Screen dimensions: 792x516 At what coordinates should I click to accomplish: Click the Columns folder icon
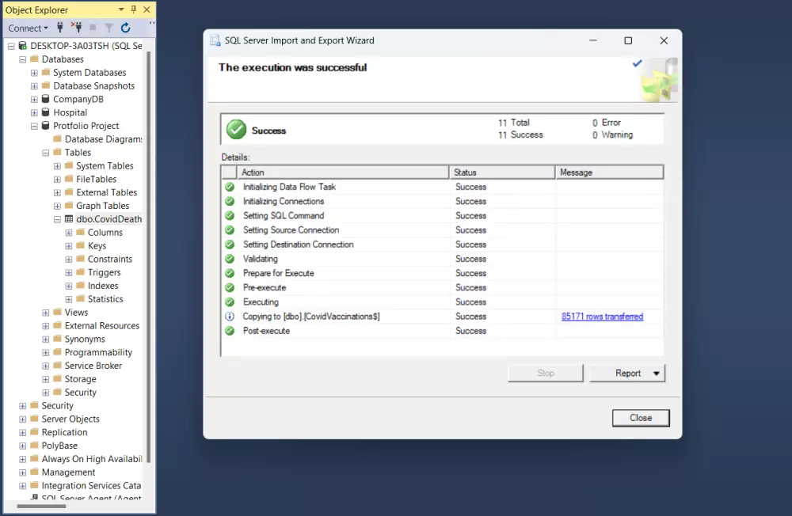(80, 232)
